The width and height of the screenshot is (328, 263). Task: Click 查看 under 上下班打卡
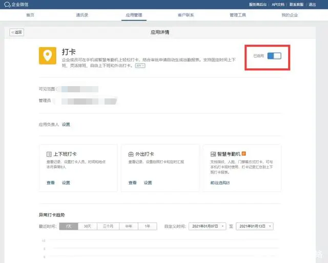[x=50, y=183]
